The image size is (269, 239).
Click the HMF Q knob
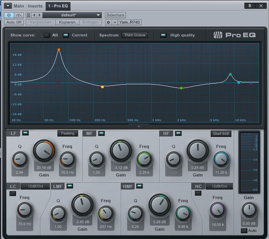[x=135, y=213]
